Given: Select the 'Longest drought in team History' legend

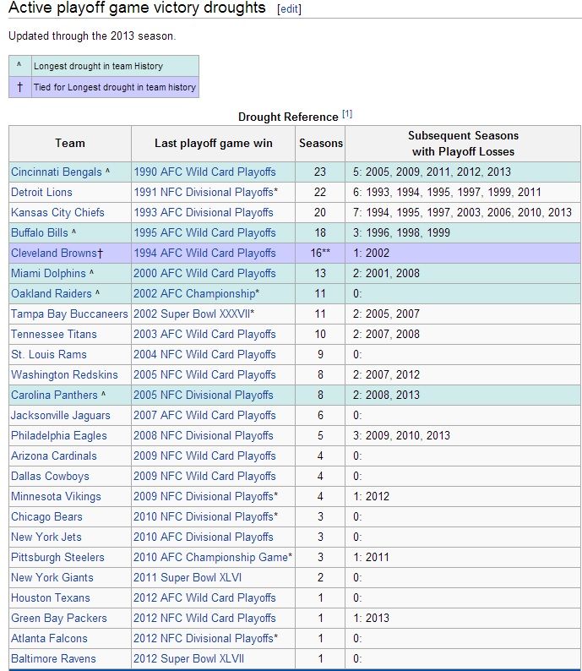Looking at the screenshot, I should click(98, 66).
